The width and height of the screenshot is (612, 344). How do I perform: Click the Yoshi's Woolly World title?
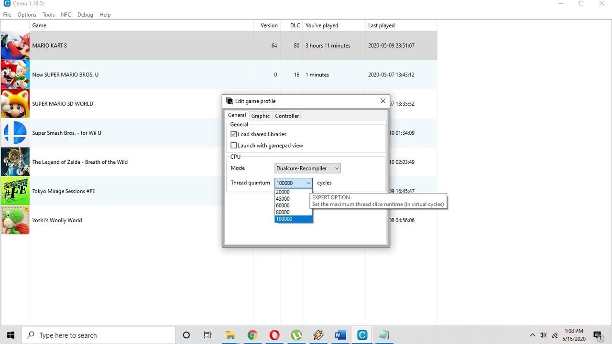57,220
